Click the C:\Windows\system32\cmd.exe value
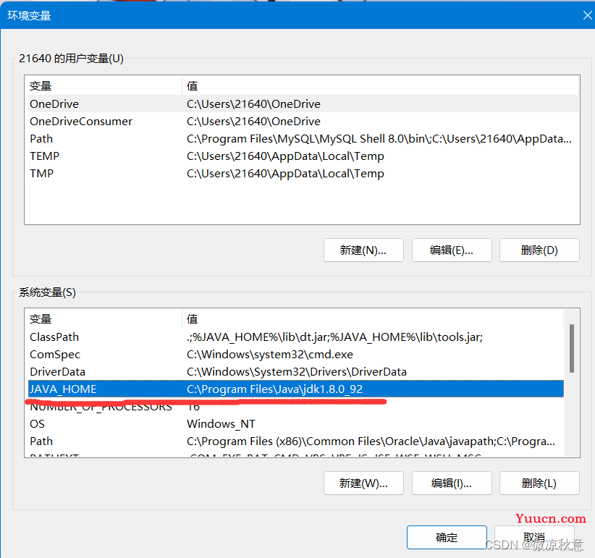 (x=270, y=355)
